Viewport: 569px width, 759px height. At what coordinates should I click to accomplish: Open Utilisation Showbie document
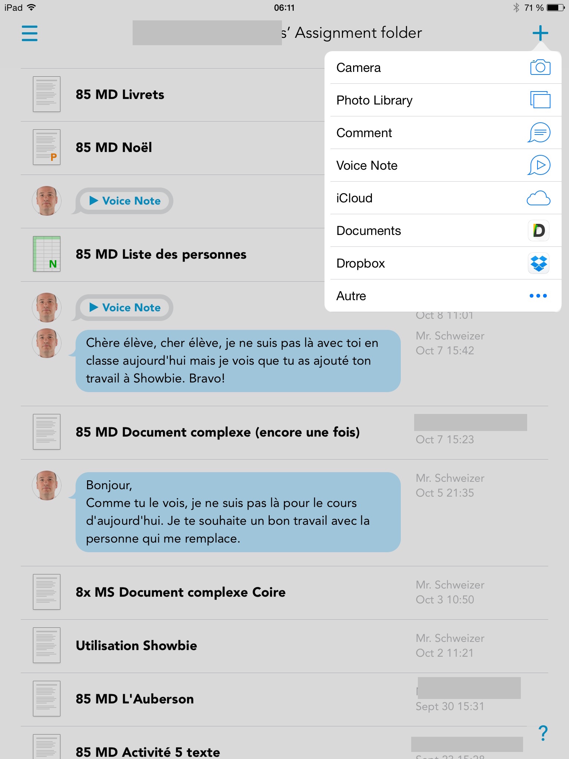(x=136, y=646)
